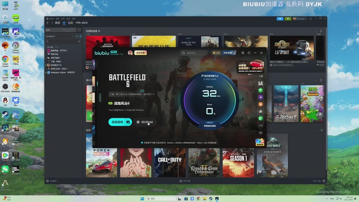Click the yellow coupon button next to biubiu search
Screen dimensions: 359x202
216,53
